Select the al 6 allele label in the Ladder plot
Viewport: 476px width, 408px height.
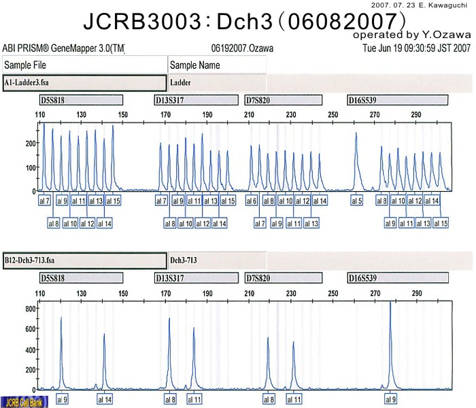[251, 201]
